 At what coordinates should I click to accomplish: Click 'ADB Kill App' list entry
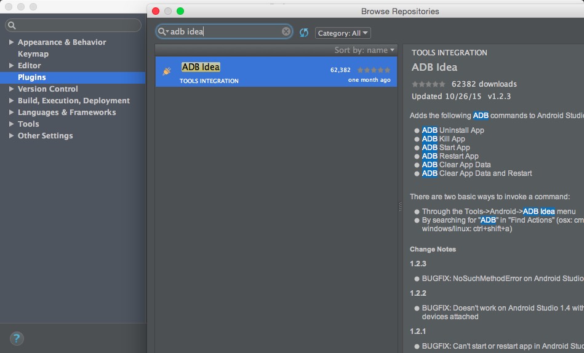click(x=443, y=139)
